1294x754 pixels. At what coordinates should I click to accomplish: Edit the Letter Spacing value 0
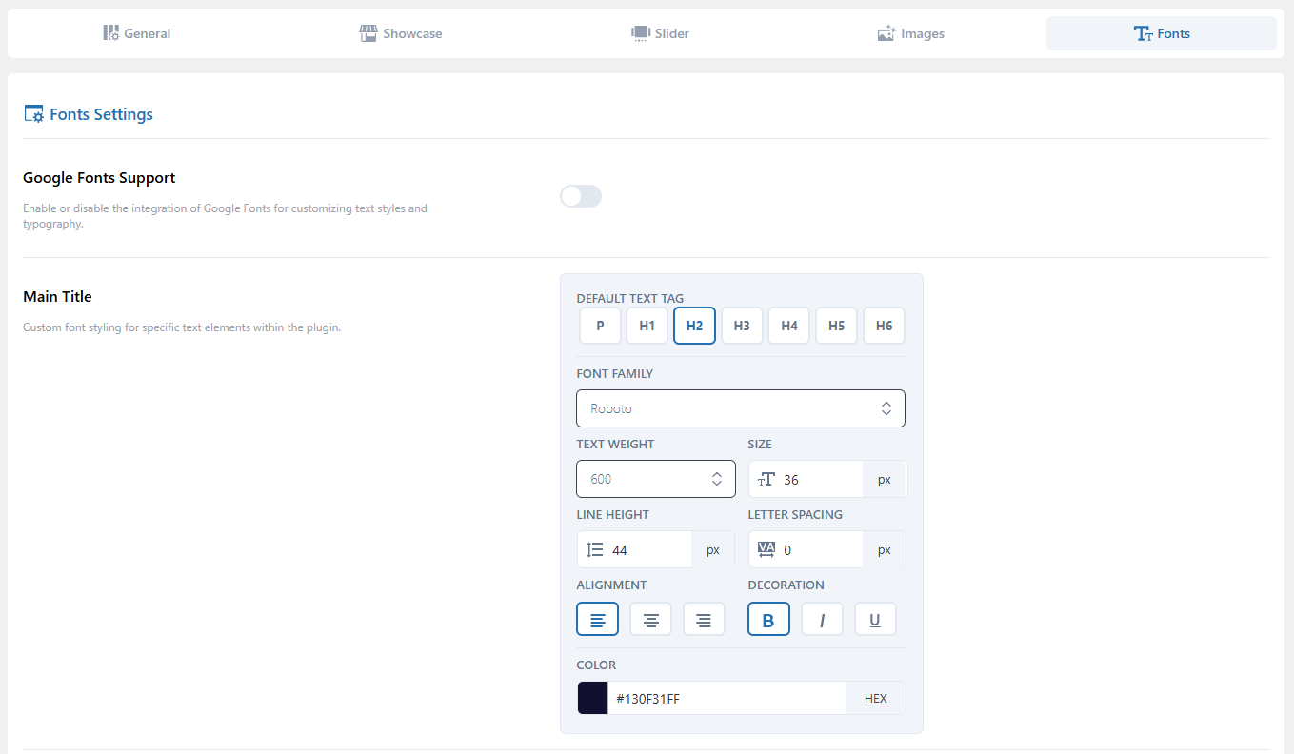[x=821, y=550]
